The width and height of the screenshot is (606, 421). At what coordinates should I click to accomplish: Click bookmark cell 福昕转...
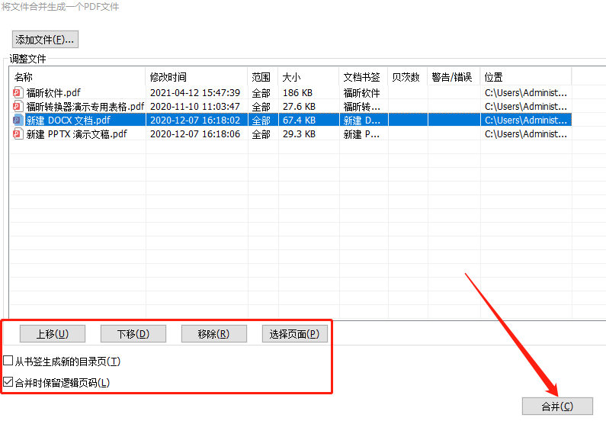(x=362, y=106)
